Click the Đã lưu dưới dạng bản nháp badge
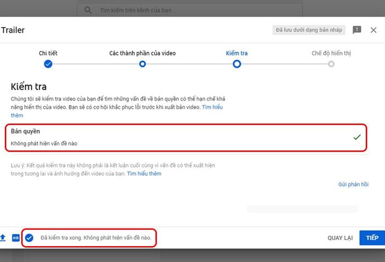The width and height of the screenshot is (385, 262). 309,30
